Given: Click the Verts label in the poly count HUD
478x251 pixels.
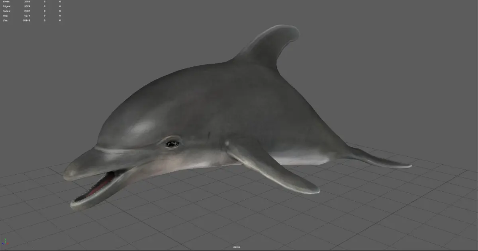Looking at the screenshot, I should point(6,2).
